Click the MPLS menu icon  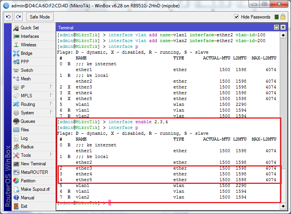point(16,96)
